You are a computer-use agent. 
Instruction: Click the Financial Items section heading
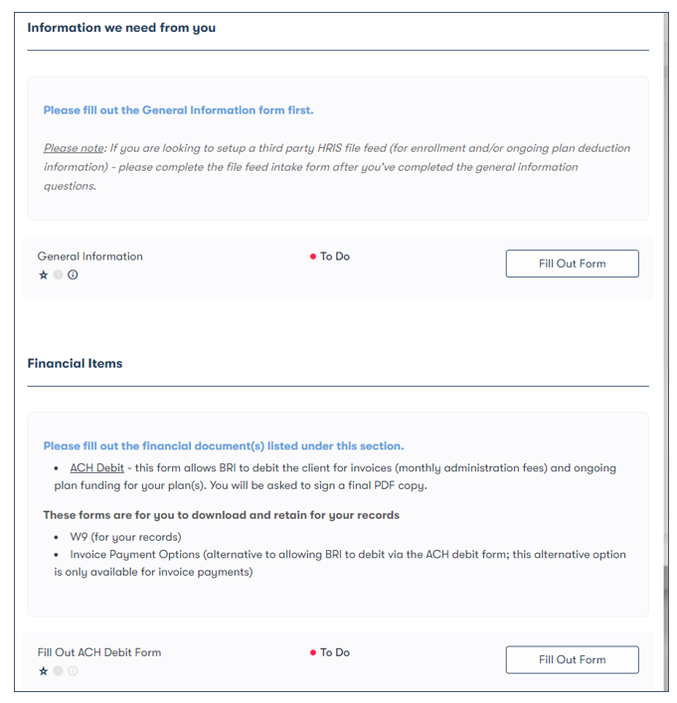pos(76,364)
